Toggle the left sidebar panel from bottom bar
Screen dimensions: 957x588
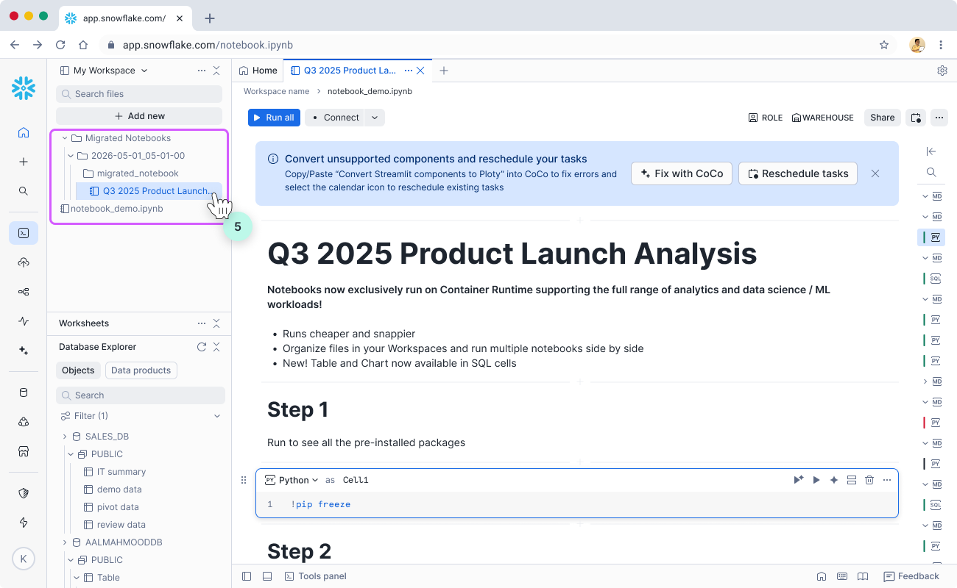click(247, 576)
